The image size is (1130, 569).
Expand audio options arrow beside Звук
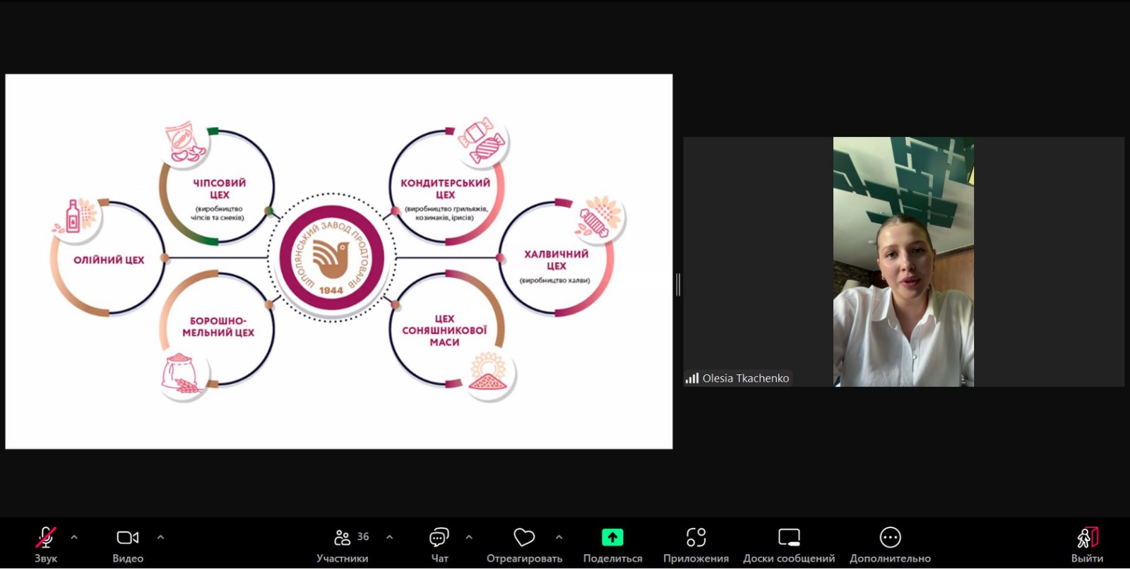(x=74, y=537)
